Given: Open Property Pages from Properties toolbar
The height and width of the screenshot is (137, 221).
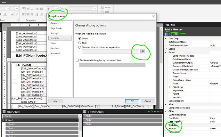Looking at the screenshot, I should tap(176, 34).
